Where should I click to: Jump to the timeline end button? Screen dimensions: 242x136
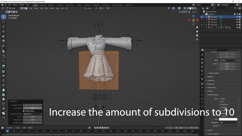108,128
